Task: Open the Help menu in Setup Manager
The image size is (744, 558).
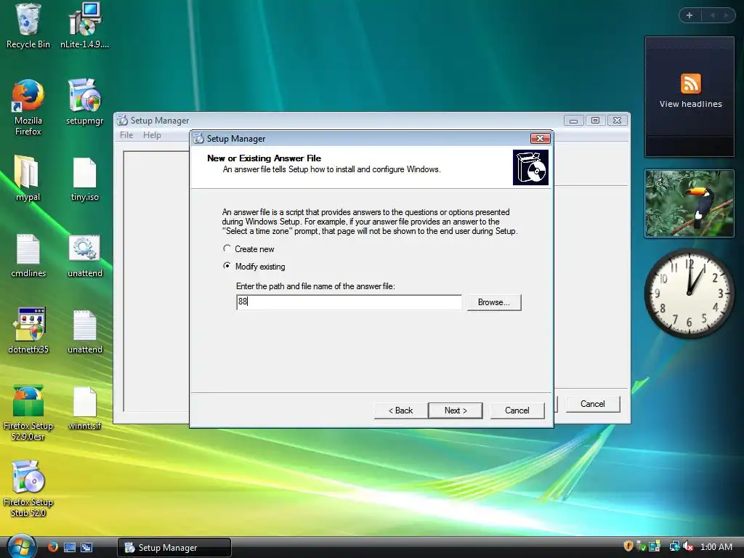Action: pyautogui.click(x=152, y=135)
